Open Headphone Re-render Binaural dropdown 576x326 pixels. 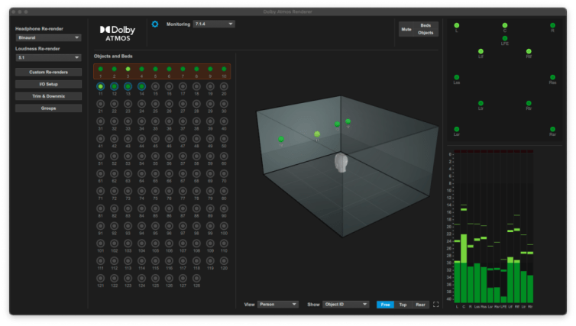pos(48,37)
